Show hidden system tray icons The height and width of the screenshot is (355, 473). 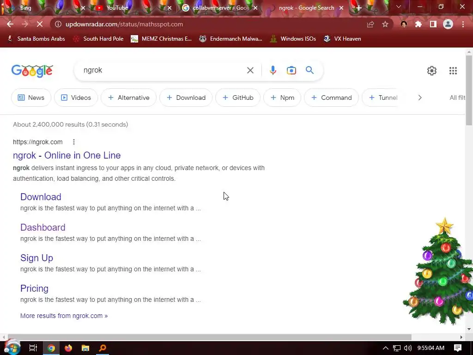[386, 348]
